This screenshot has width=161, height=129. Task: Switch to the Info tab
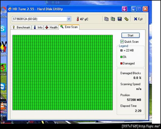[38, 27]
